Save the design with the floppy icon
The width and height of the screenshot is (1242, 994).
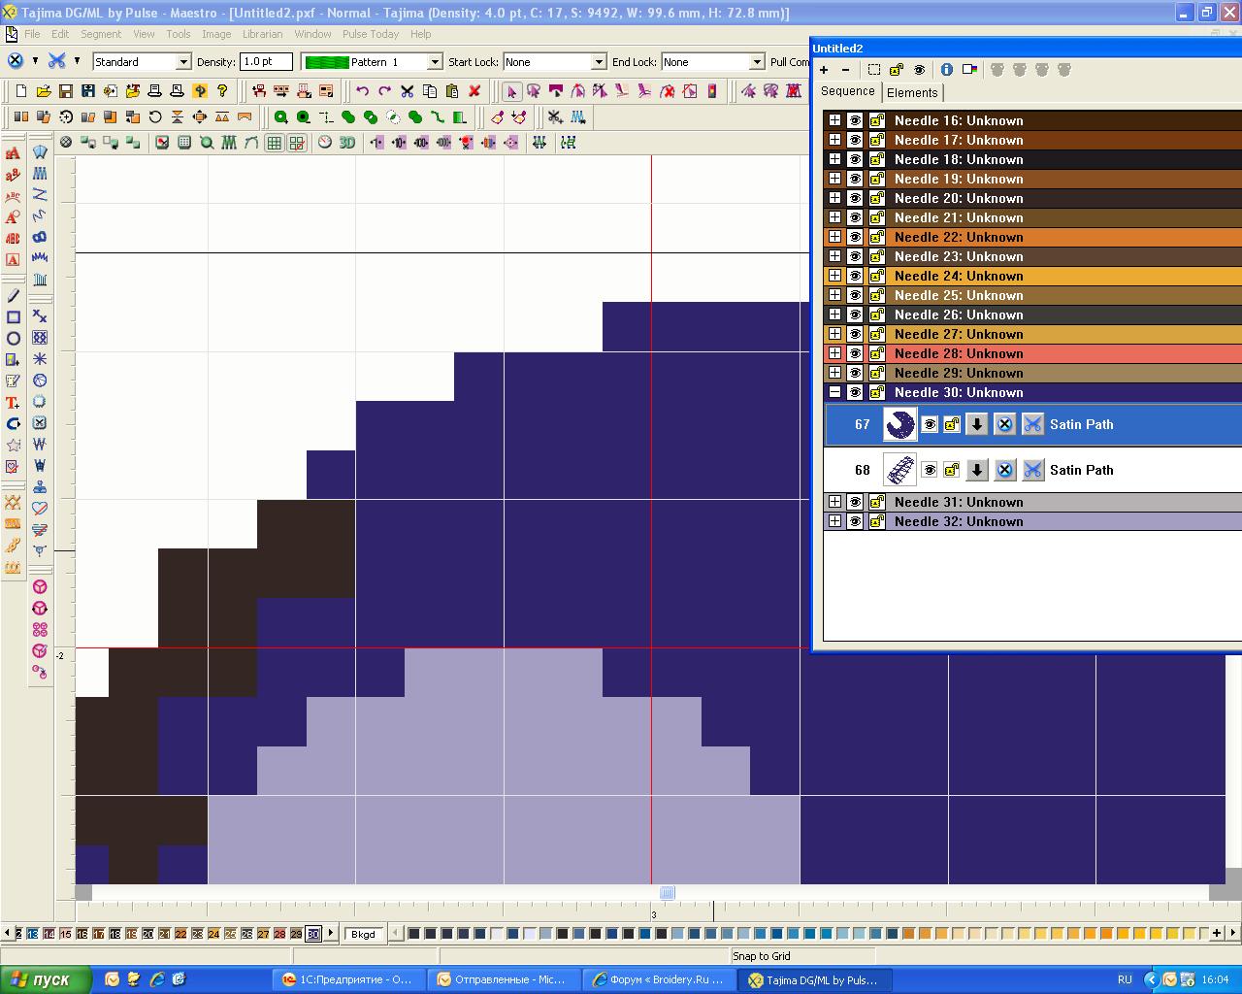66,91
